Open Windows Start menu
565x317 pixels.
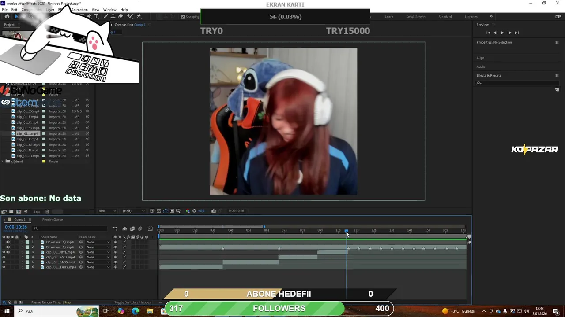(x=7, y=311)
